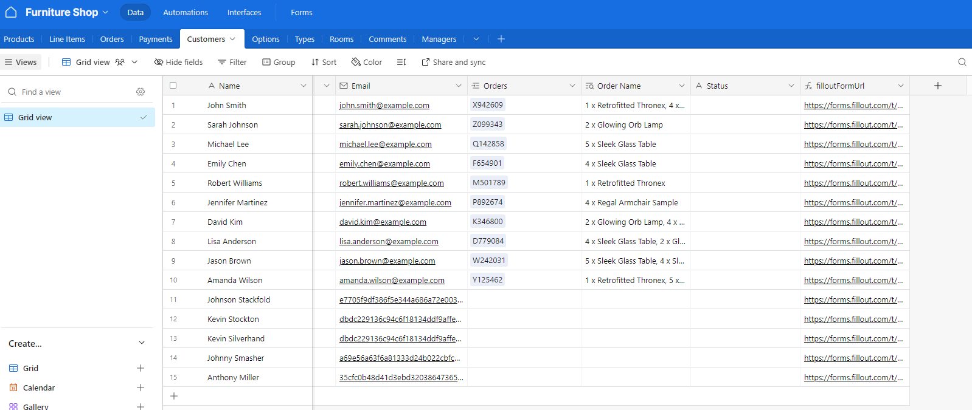This screenshot has width=972, height=410.
Task: Open Grid view name dropdown chevron
Action: (x=134, y=62)
